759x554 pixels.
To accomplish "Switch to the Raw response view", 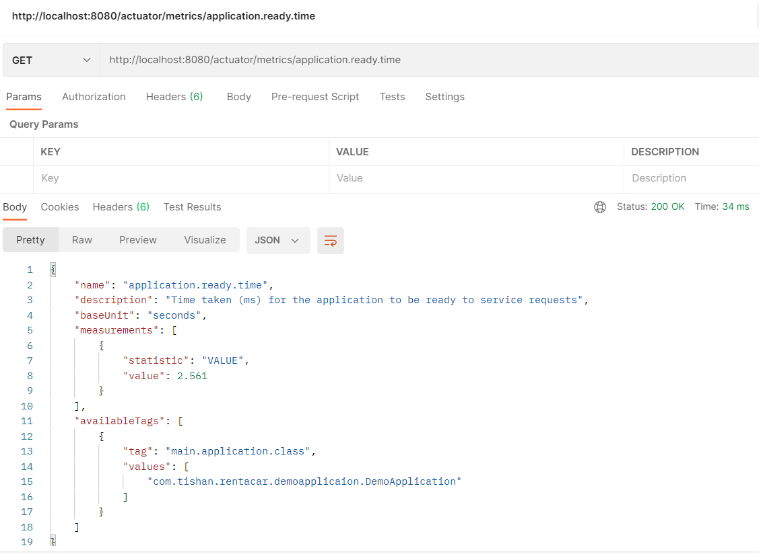I will click(81, 239).
